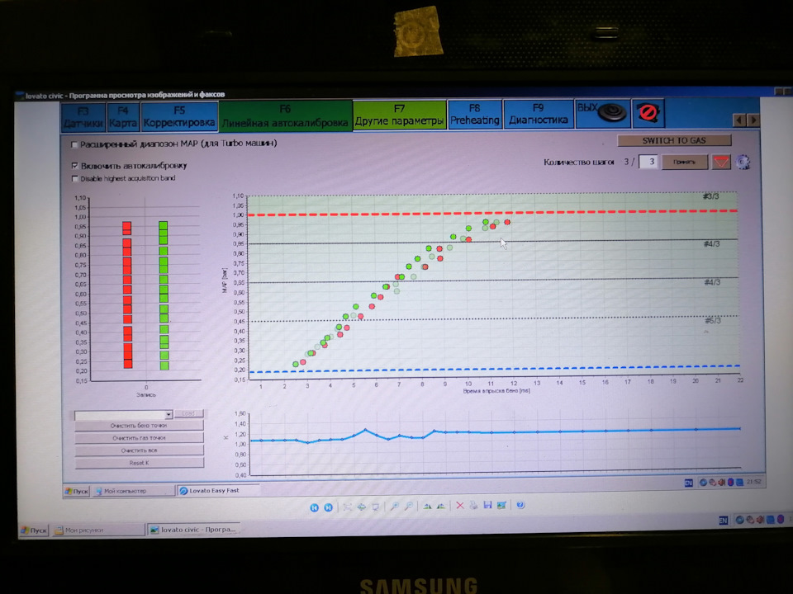The width and height of the screenshot is (793, 594).
Task: Open F7 Другие параметры tab
Action: pyautogui.click(x=400, y=115)
